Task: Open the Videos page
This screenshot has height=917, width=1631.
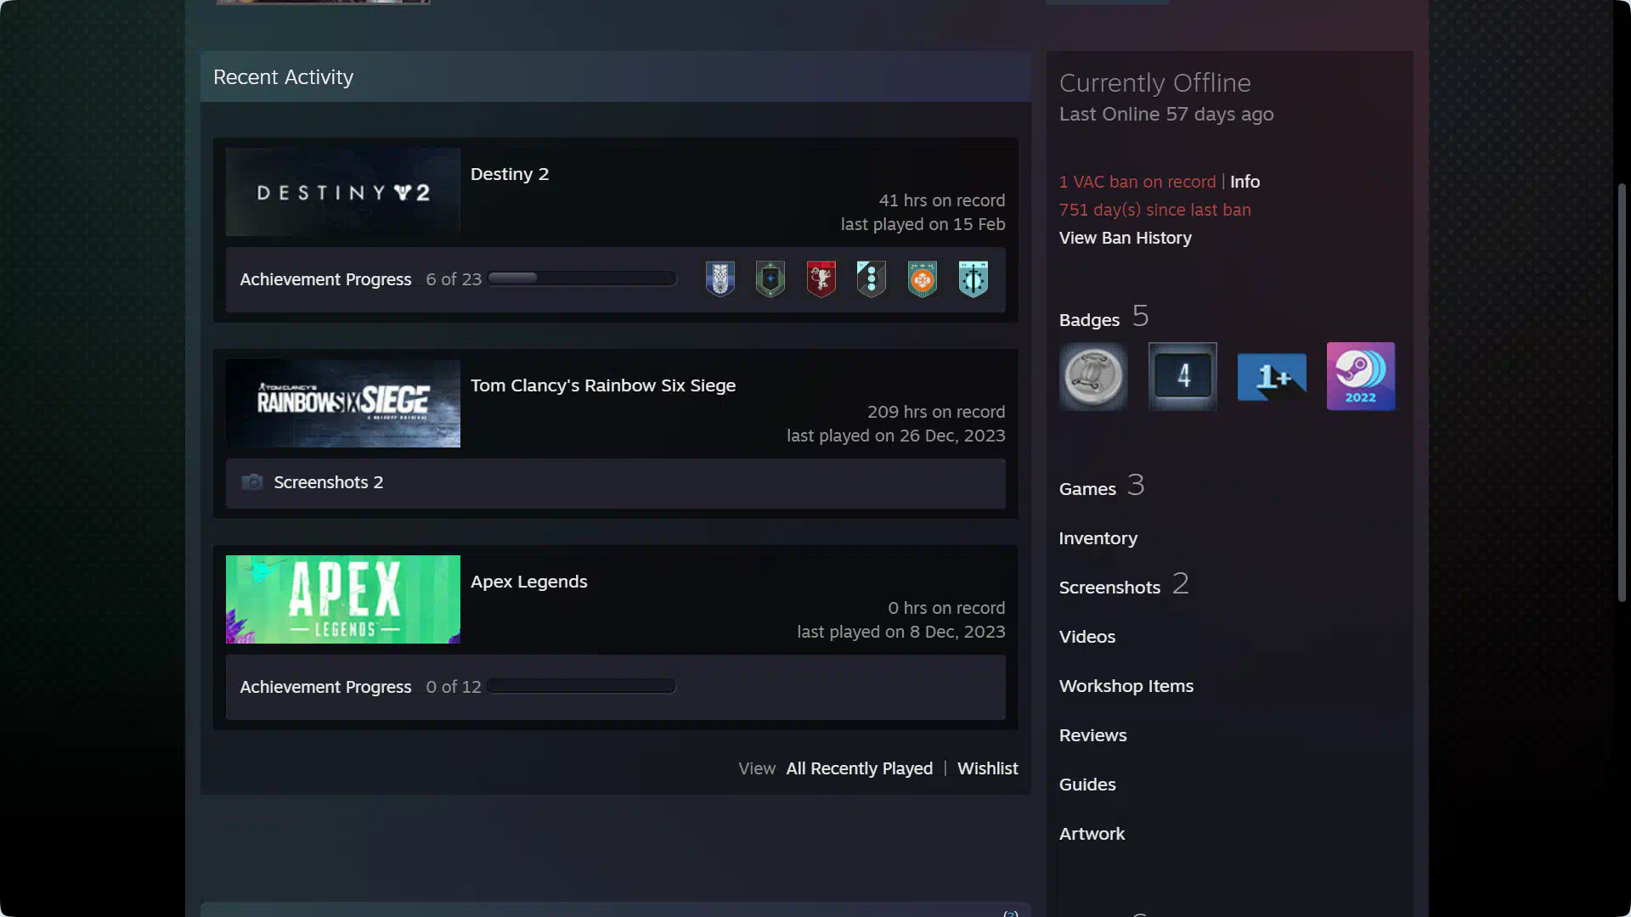Action: (x=1087, y=637)
